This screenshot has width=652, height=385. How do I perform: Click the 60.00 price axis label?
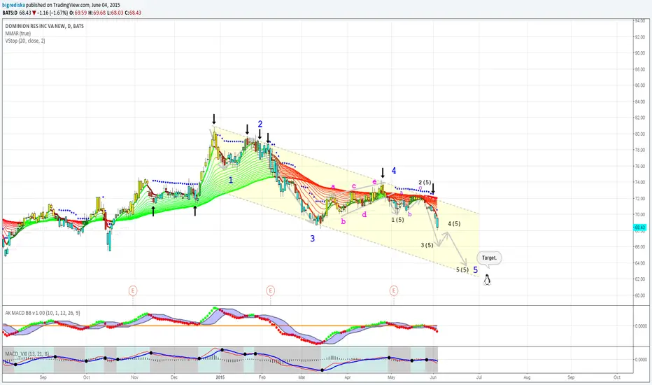tap(639, 295)
